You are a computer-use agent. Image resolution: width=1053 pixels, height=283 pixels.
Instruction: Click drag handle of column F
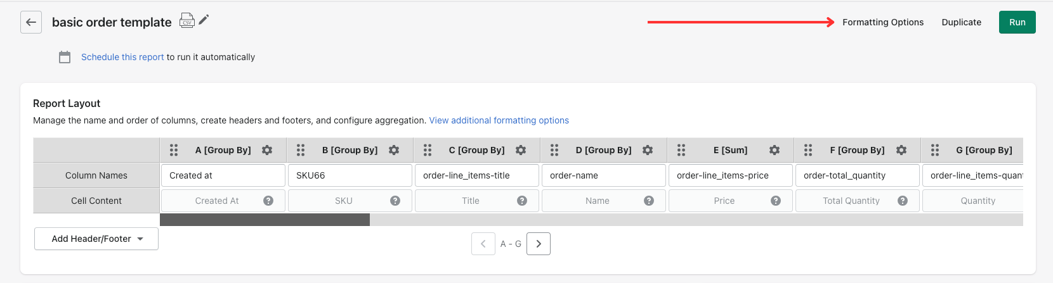[x=808, y=150]
